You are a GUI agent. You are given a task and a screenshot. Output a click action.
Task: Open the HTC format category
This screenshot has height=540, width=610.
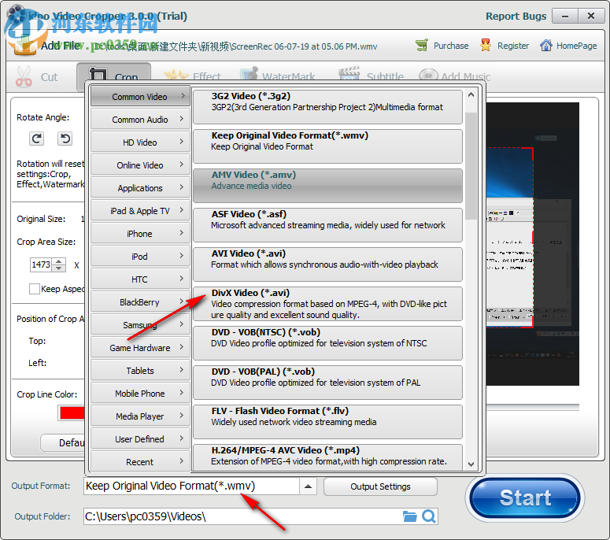coord(140,279)
